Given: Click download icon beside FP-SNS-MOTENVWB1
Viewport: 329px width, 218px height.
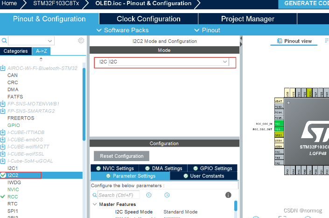Looking at the screenshot, I should (3, 104).
